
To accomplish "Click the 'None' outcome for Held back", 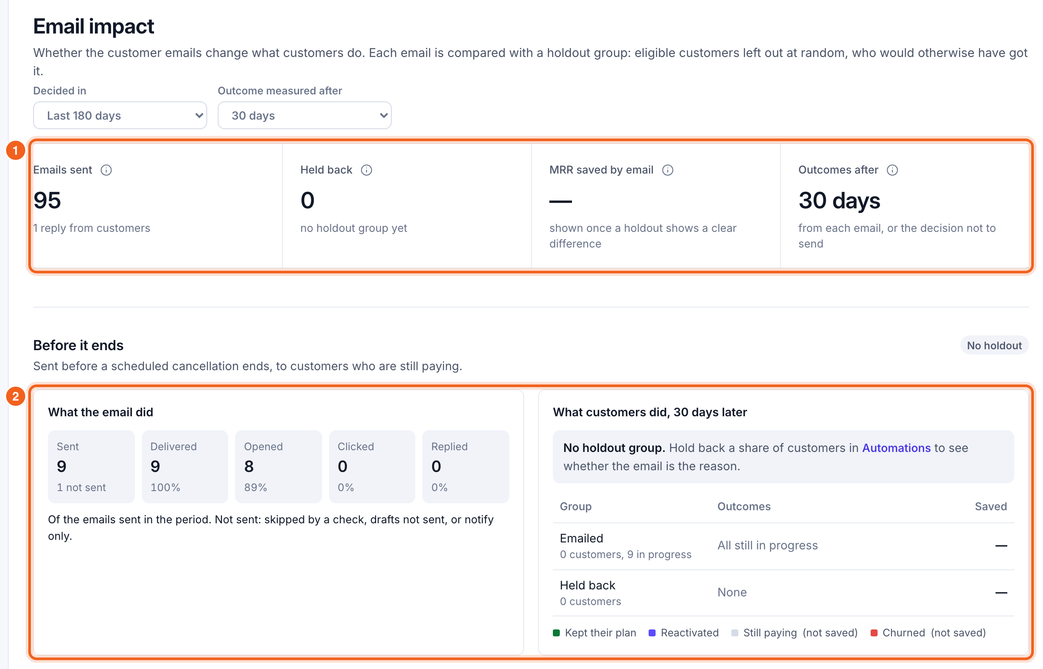I will (732, 592).
